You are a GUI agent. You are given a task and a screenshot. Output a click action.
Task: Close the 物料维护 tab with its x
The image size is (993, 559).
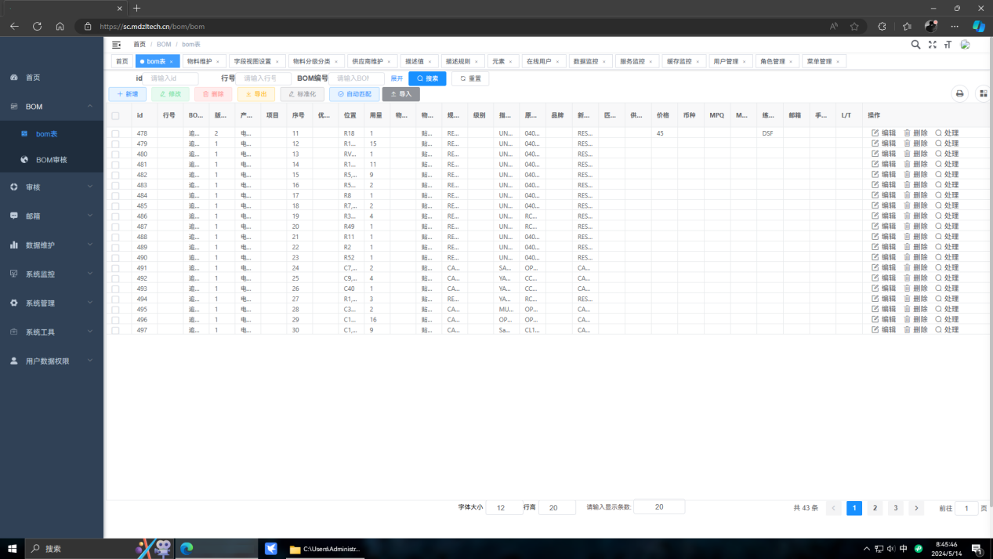(218, 61)
